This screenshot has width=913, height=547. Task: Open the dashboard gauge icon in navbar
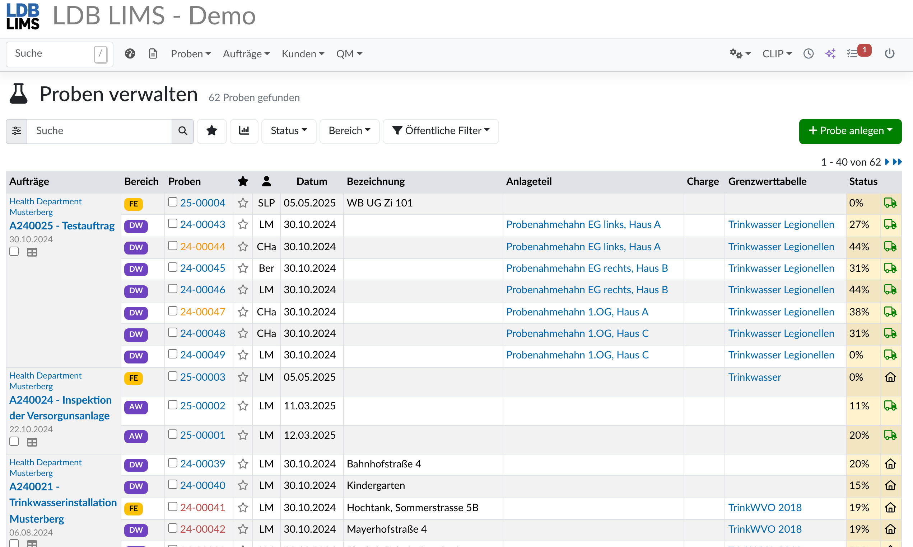pos(130,54)
